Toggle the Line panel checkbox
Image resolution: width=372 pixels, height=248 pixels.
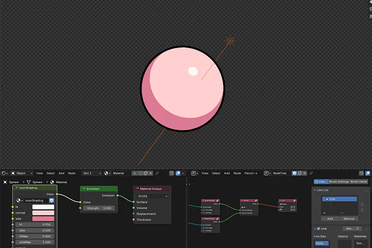[x=318, y=229]
